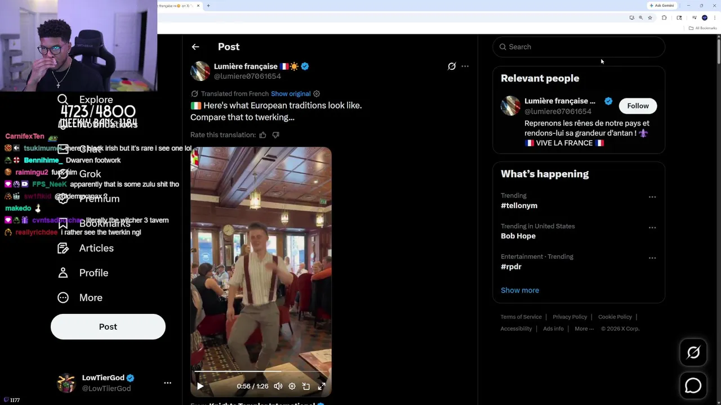Open LowTierGod account switcher dots
The image size is (721, 405).
pos(167,383)
